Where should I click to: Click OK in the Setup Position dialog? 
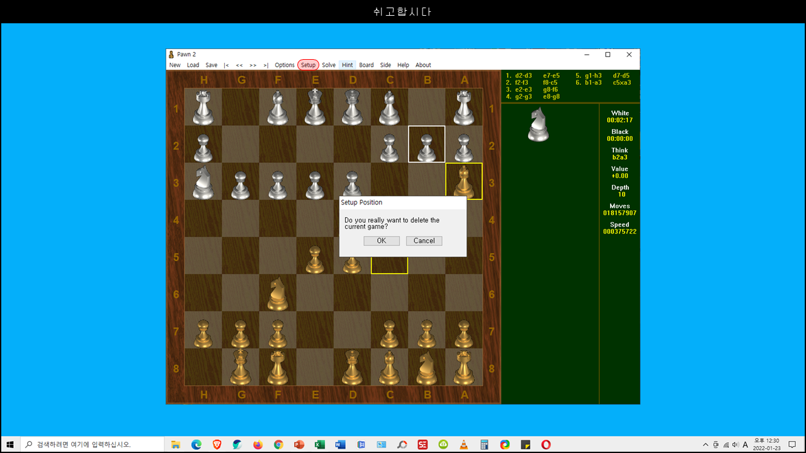pos(382,241)
